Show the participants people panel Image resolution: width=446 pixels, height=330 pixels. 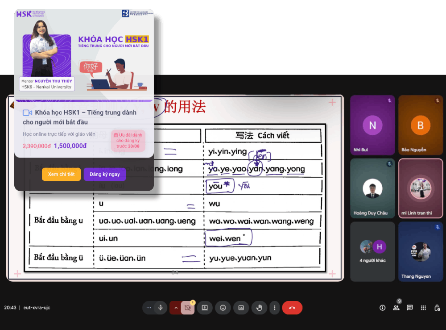click(396, 308)
